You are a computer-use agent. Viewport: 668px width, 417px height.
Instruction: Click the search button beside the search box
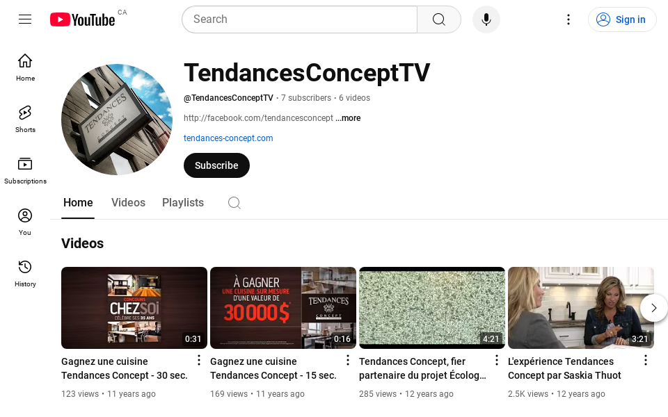tap(438, 19)
